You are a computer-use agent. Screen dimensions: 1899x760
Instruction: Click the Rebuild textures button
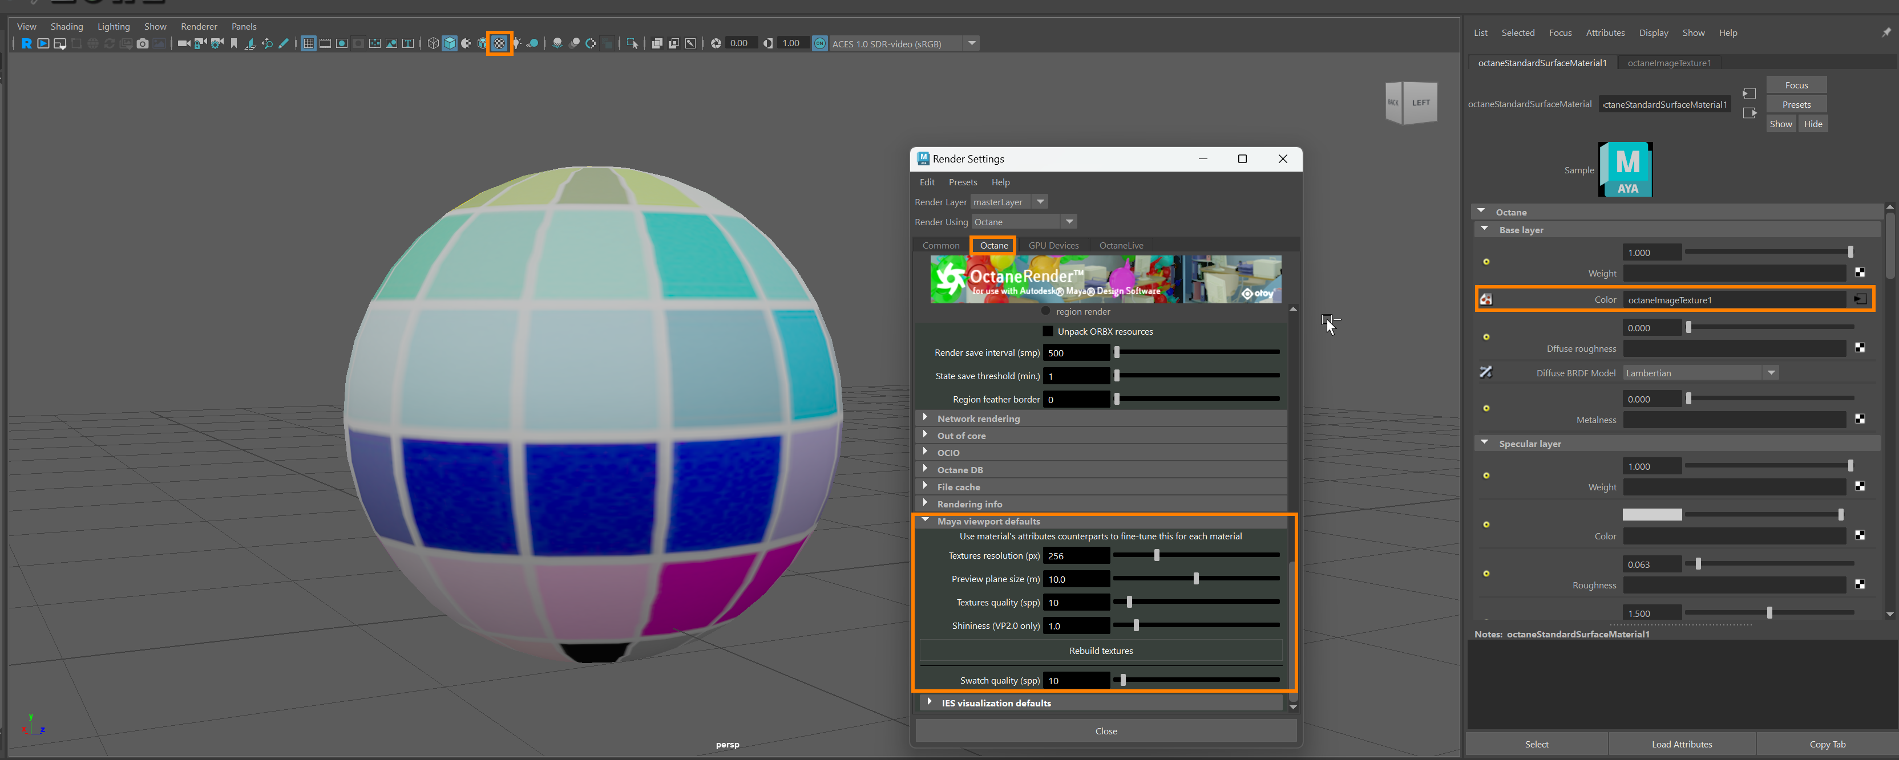[x=1100, y=651]
